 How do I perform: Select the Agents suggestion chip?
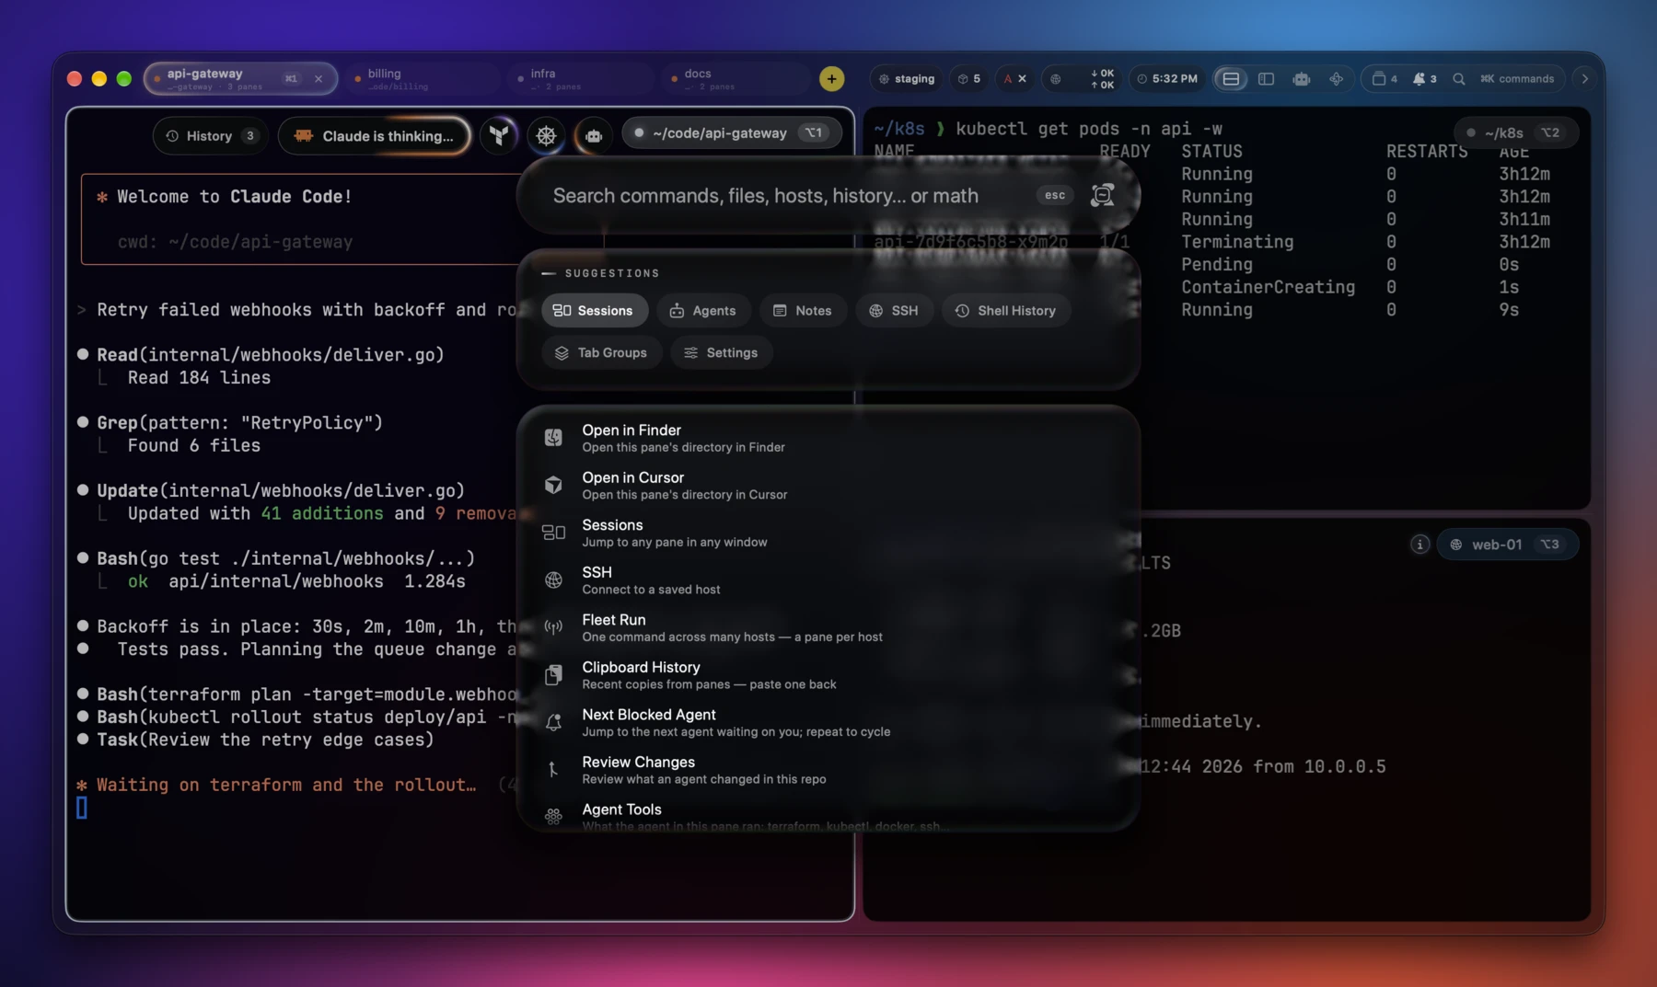pos(703,311)
